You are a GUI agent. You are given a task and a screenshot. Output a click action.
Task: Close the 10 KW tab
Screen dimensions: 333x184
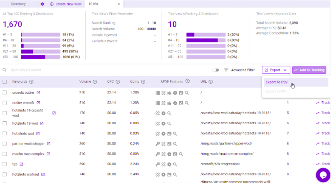(x=119, y=4)
